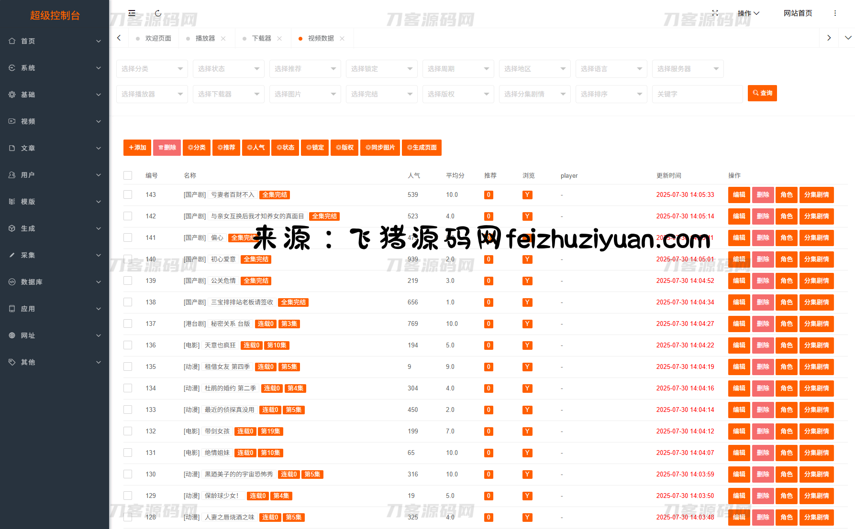Image resolution: width=855 pixels, height=529 pixels.
Task: Open the vertical three-dot more menu
Action: 835,13
